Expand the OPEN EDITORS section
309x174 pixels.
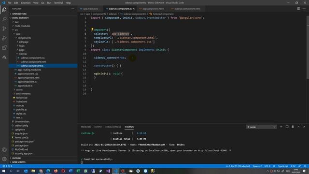tap(19, 14)
